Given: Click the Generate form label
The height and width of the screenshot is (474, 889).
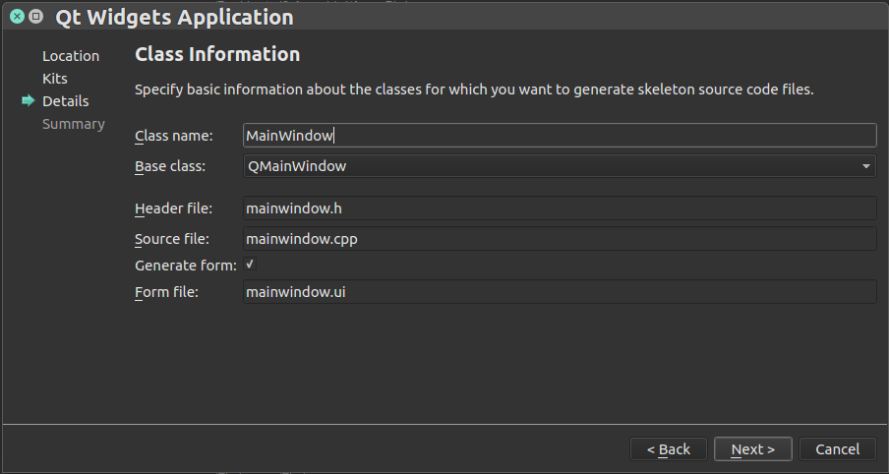Looking at the screenshot, I should [186, 266].
